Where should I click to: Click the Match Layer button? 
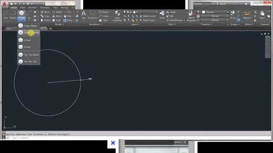coord(147,20)
